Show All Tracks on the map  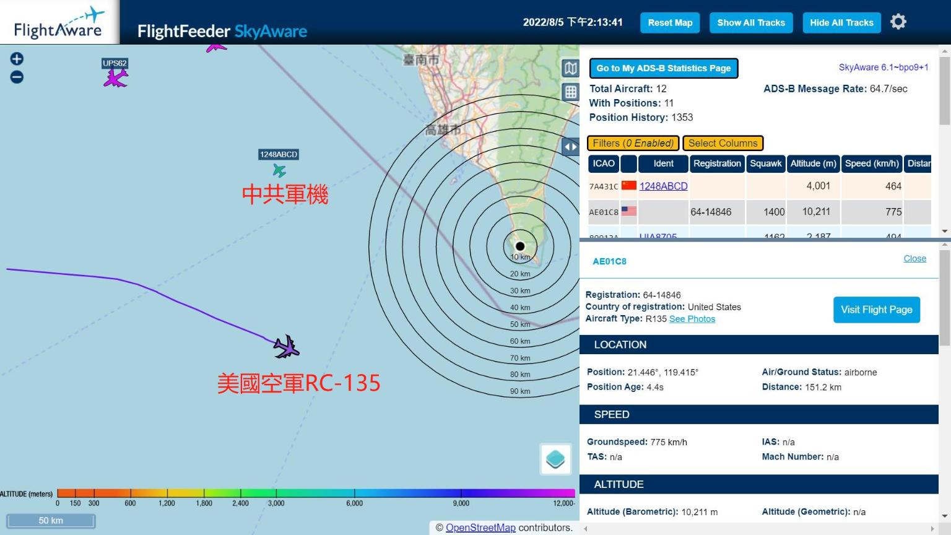[x=750, y=23]
